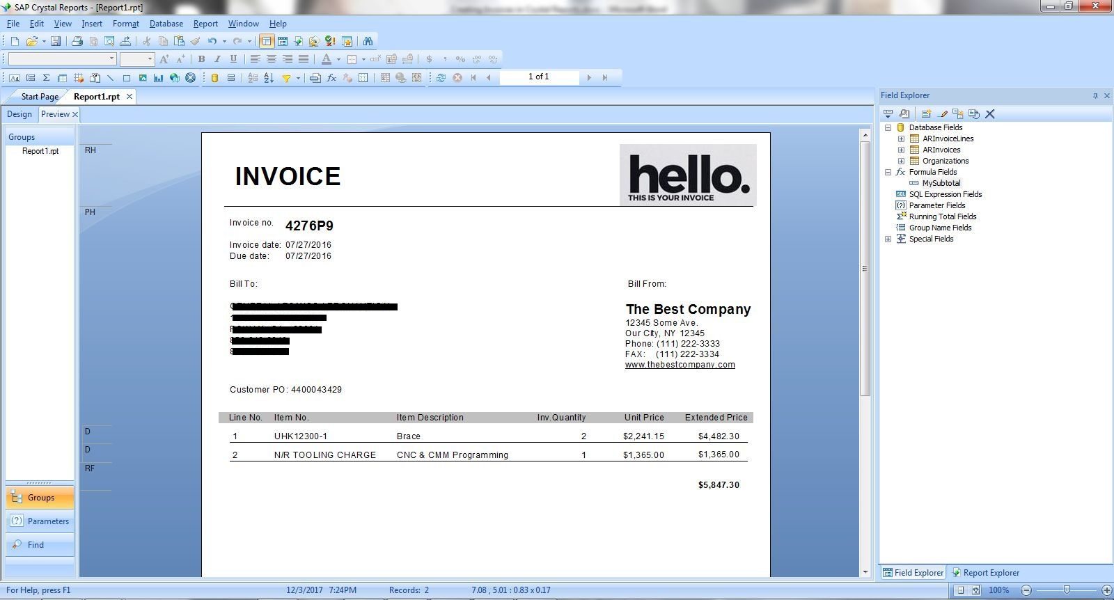This screenshot has height=600, width=1114.
Task: Click the Paste clipboard icon
Action: tap(179, 41)
